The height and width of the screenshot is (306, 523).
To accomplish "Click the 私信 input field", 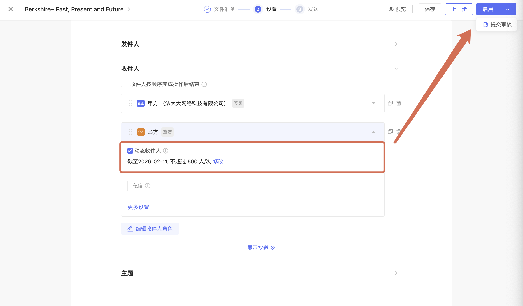I will pos(253,186).
